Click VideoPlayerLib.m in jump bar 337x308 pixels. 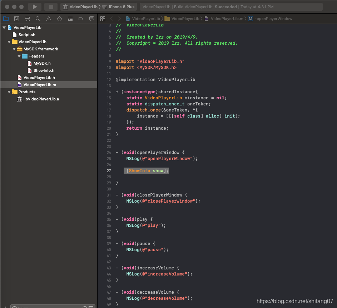(x=224, y=19)
